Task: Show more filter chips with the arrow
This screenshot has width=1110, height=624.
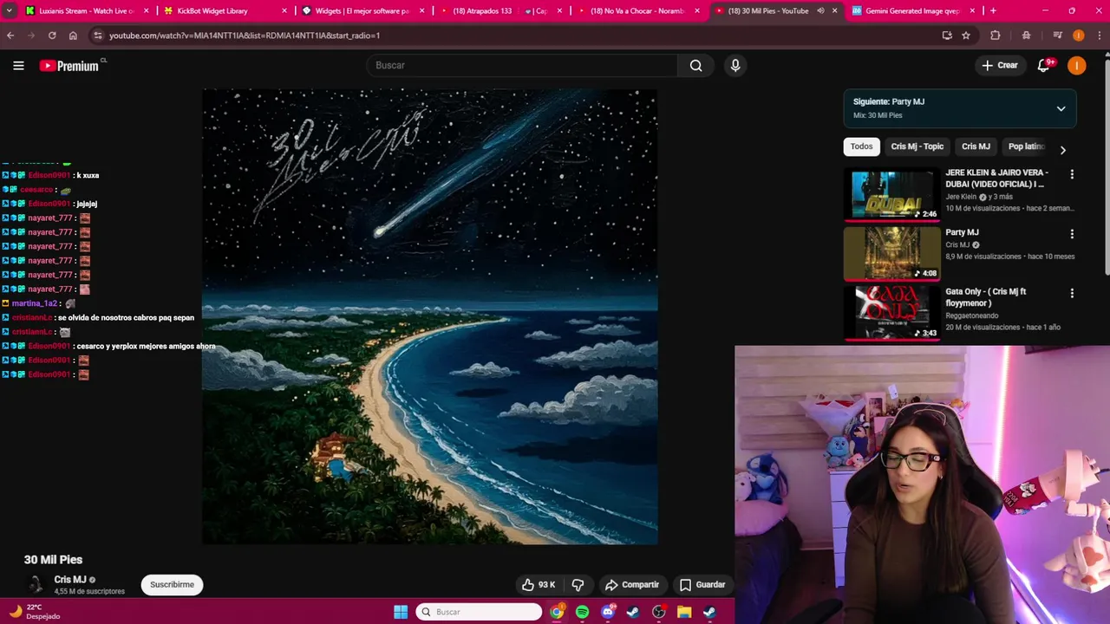Action: click(x=1062, y=150)
